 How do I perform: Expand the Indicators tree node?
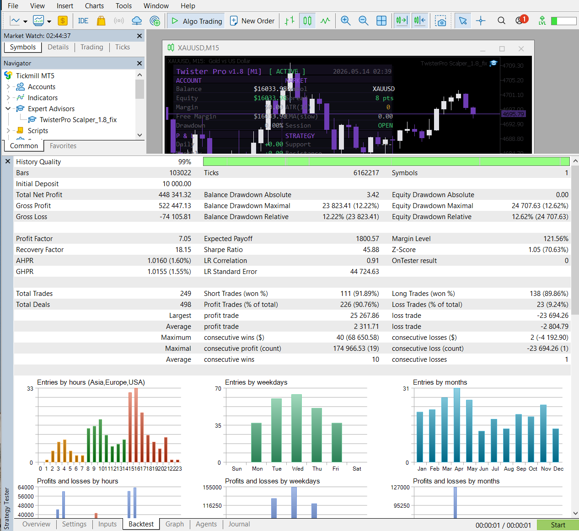coord(8,98)
